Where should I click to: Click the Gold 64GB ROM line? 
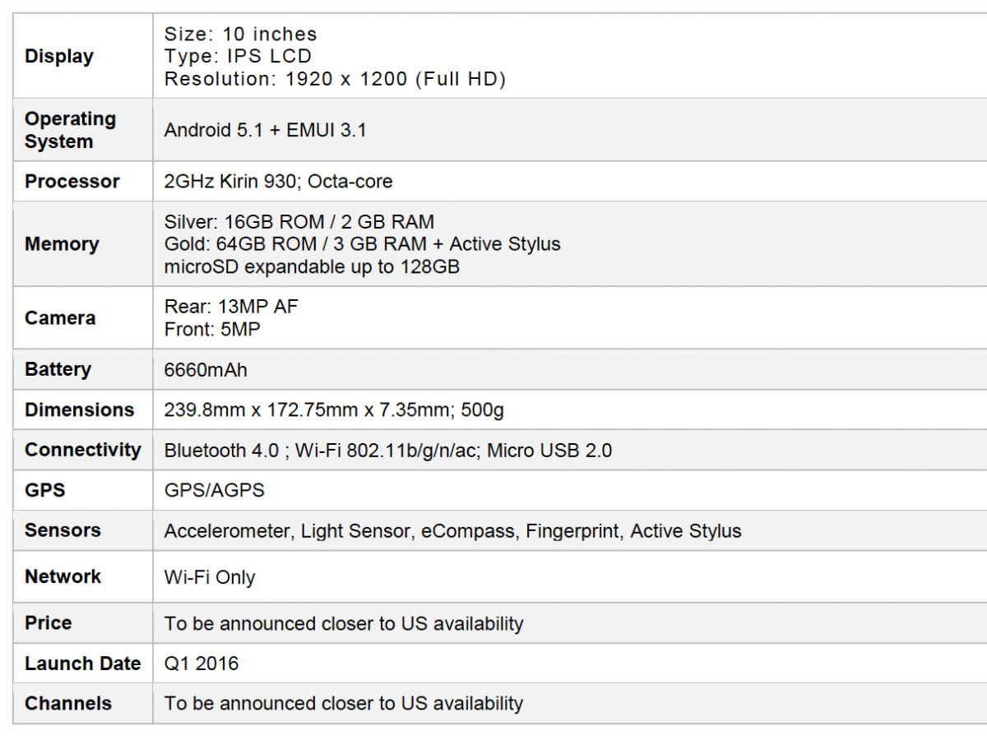(362, 244)
